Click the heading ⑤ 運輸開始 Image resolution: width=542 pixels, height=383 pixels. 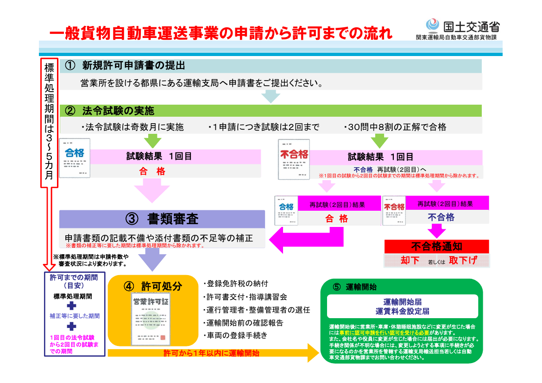click(x=354, y=287)
